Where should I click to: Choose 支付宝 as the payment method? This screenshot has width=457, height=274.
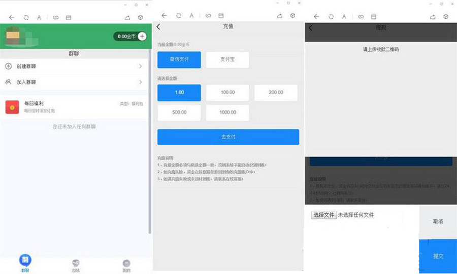click(227, 60)
